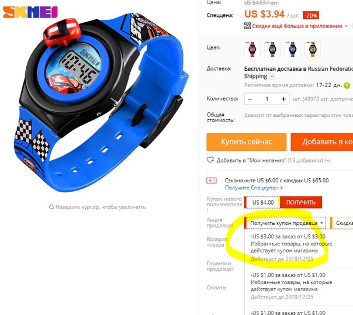Click the magnifier zoom hint icon
This screenshot has height=315, width=353.
(51, 207)
